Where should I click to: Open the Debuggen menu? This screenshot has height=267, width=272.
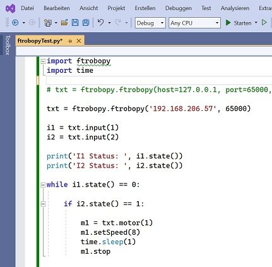[x=179, y=8]
